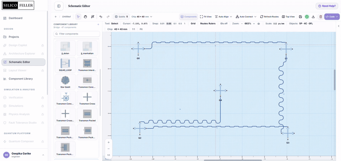Toggle the Components panel button

coord(188,17)
